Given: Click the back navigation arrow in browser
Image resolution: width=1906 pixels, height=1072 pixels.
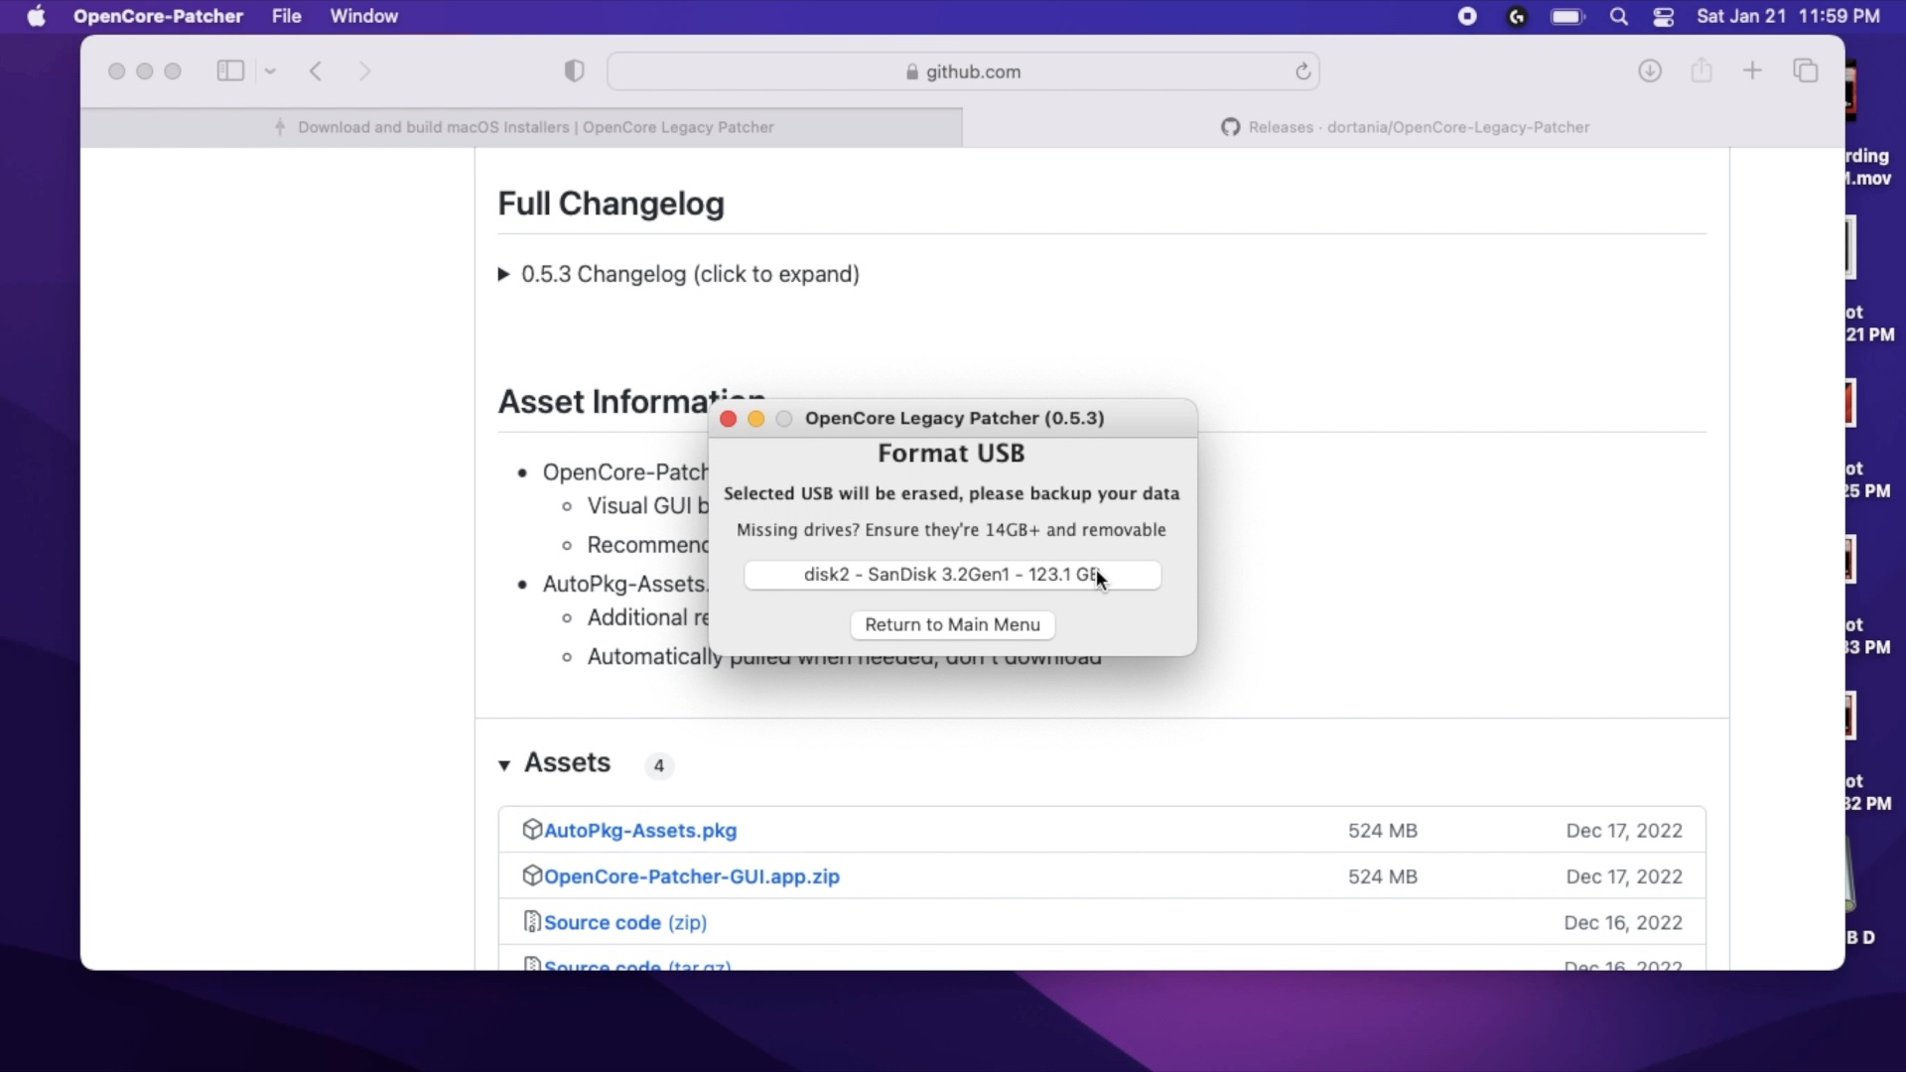Looking at the screenshot, I should coord(318,70).
